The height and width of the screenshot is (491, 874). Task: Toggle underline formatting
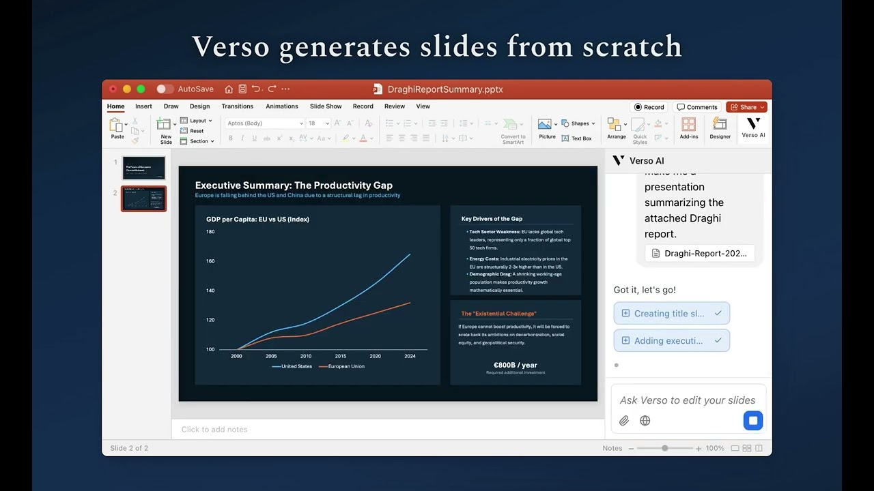click(x=255, y=138)
